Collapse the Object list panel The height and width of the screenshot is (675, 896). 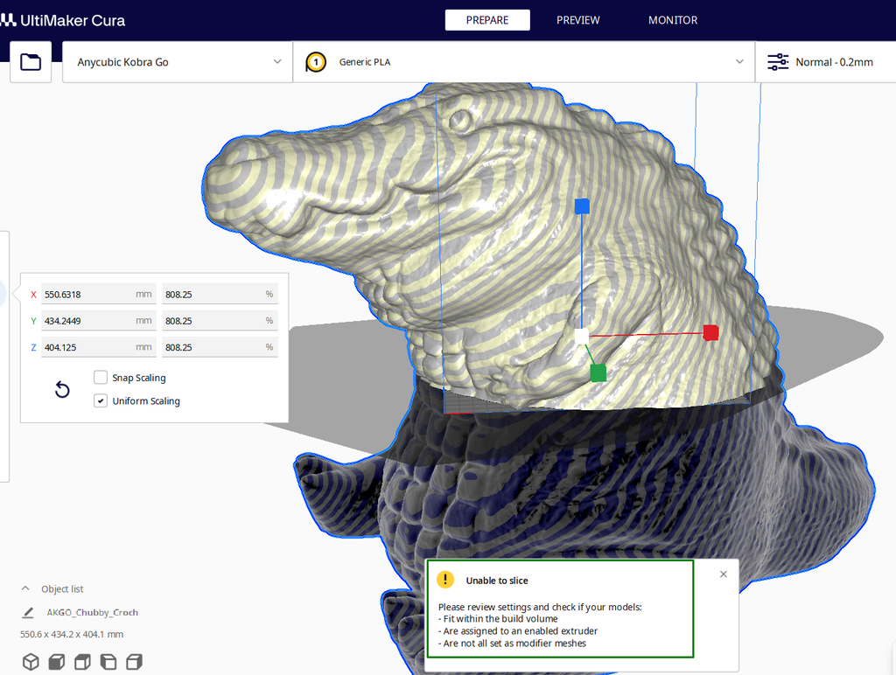24,588
